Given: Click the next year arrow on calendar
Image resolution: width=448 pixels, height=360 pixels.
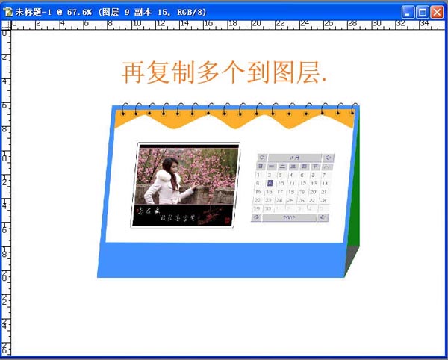Looking at the screenshot, I should [323, 217].
